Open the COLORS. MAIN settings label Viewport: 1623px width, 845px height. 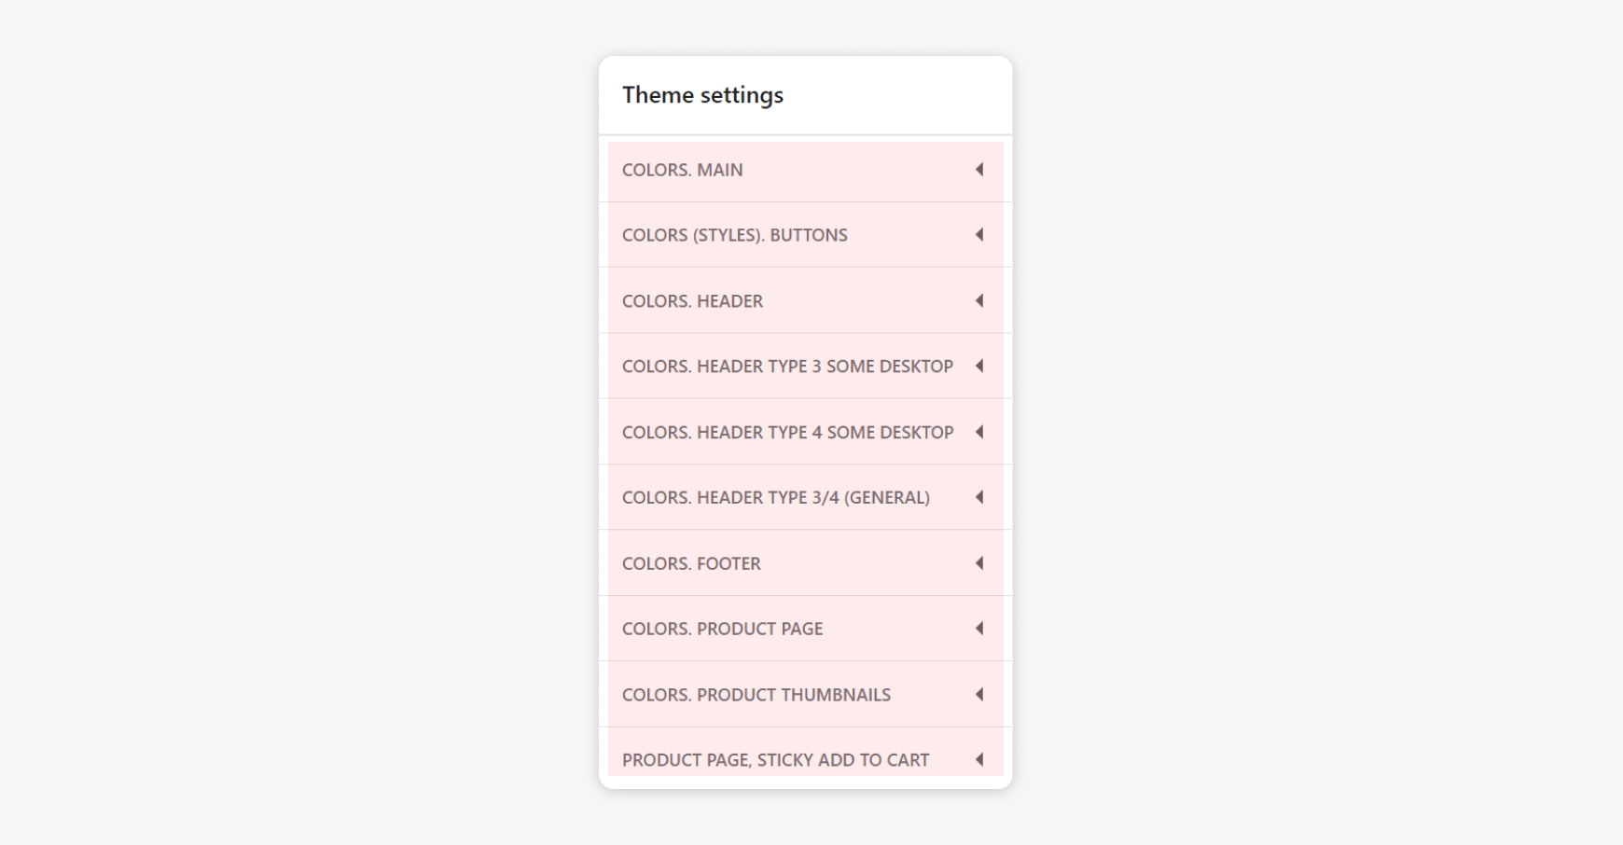[683, 170]
